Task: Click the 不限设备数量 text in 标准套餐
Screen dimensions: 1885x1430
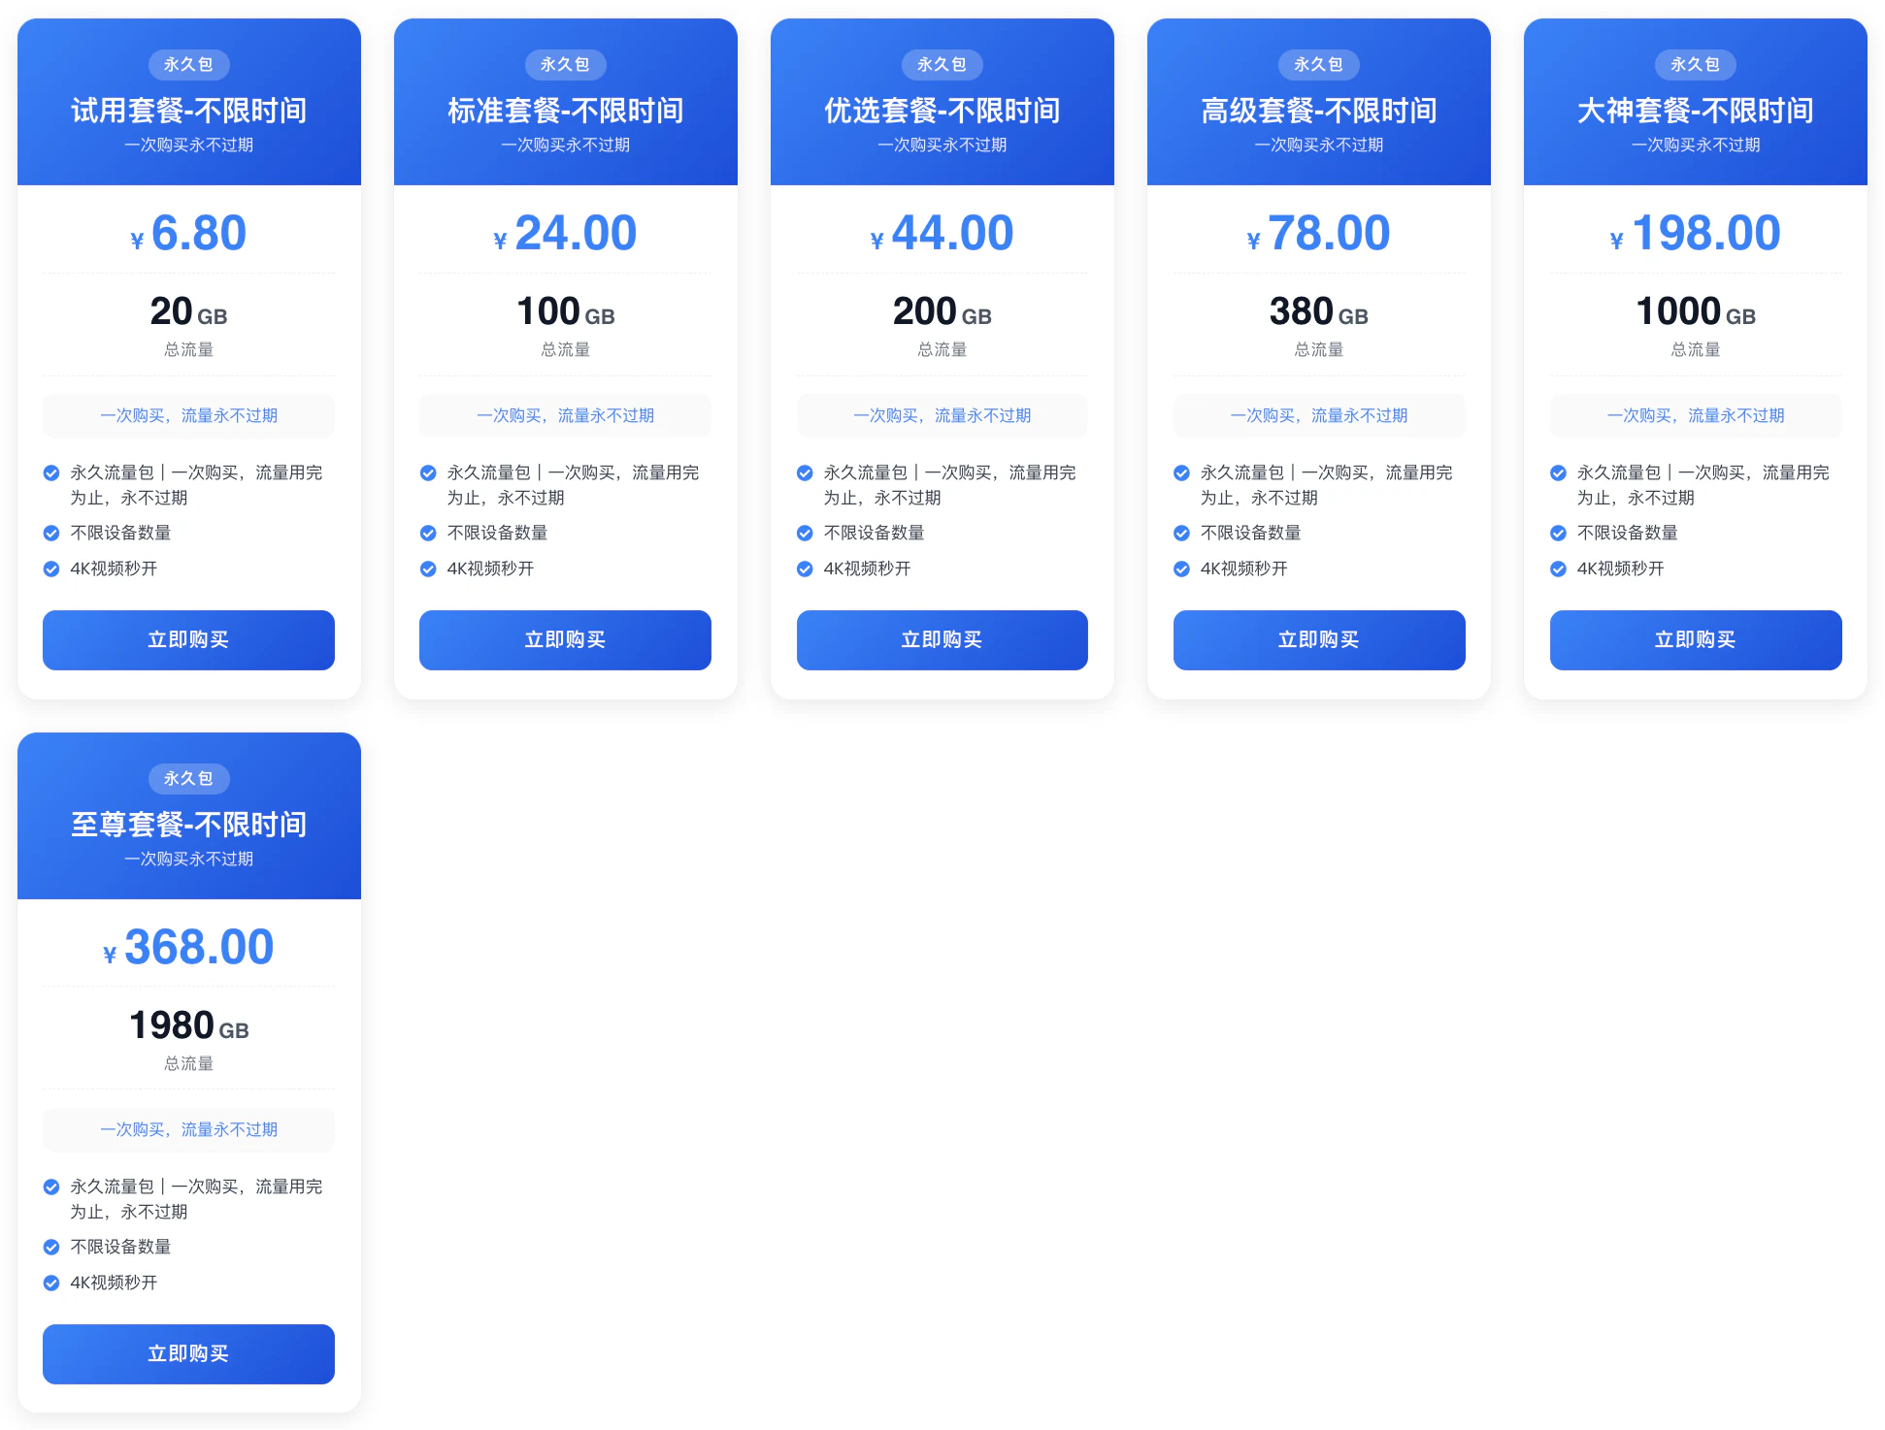Action: tap(497, 533)
